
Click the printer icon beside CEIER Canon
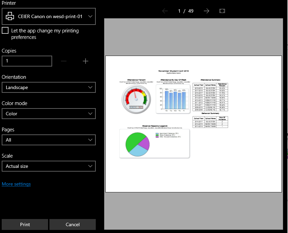pos(10,16)
